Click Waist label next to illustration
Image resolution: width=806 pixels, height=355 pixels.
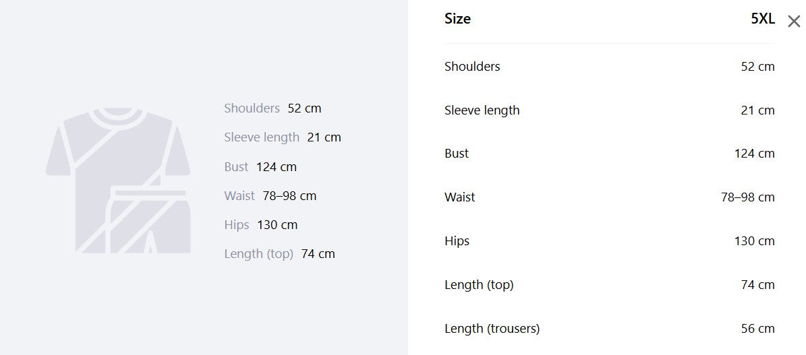[x=239, y=196]
